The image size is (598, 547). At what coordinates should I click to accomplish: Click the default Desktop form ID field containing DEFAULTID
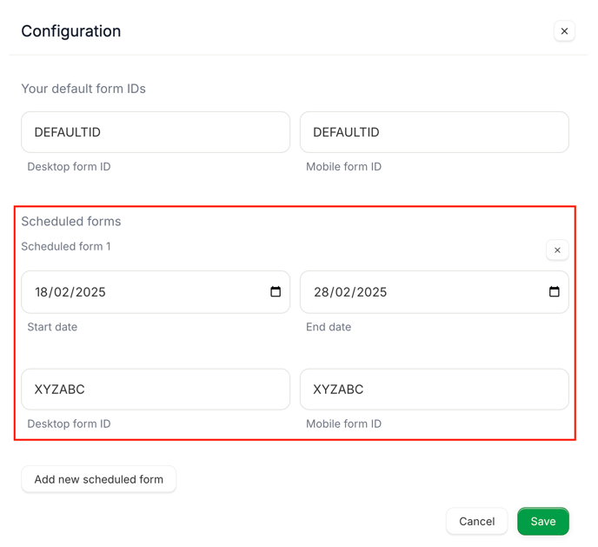click(x=156, y=132)
